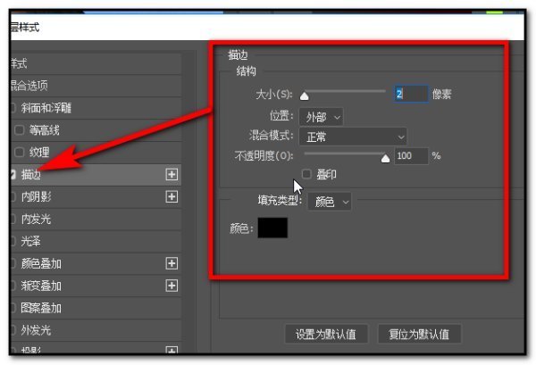
Task: Click the plus icon beside 描边
Action: click(172, 174)
